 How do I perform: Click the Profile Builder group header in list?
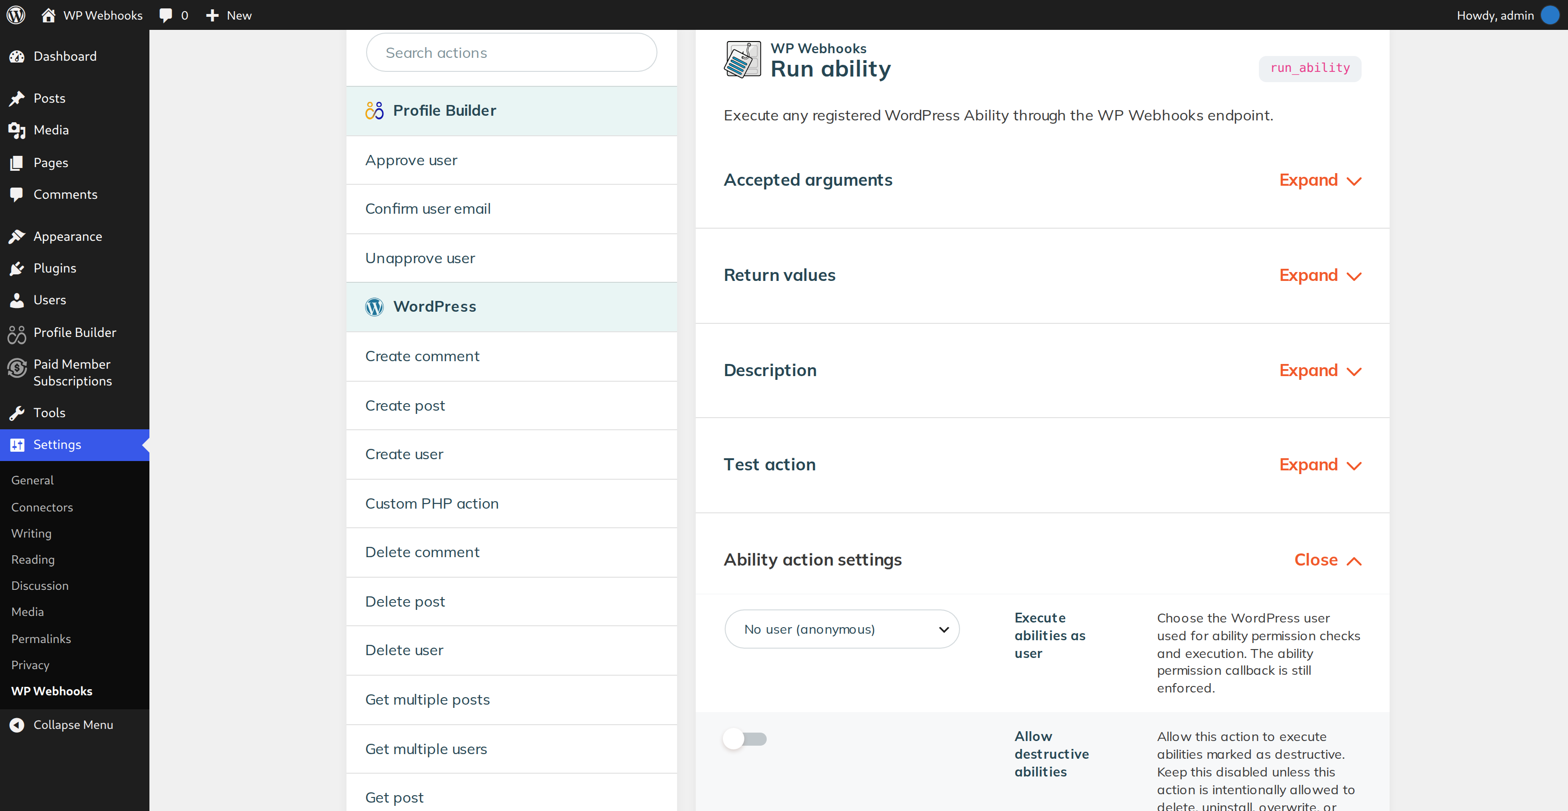511,111
